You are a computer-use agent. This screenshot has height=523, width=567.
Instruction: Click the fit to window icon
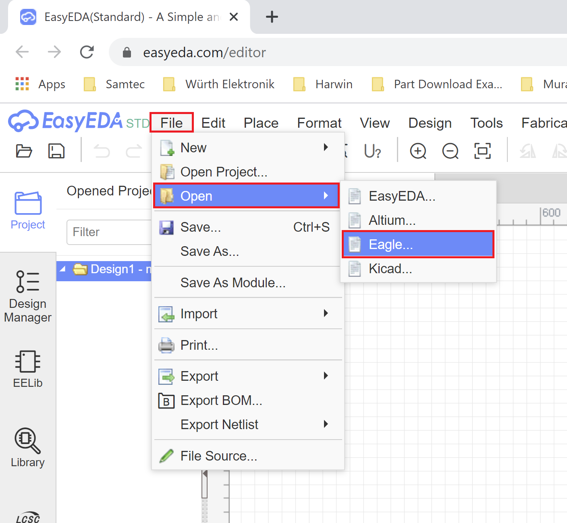pos(482,151)
